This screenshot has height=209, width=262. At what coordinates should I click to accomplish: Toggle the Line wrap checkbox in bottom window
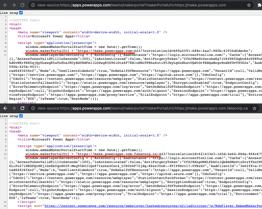[x=21, y=116]
